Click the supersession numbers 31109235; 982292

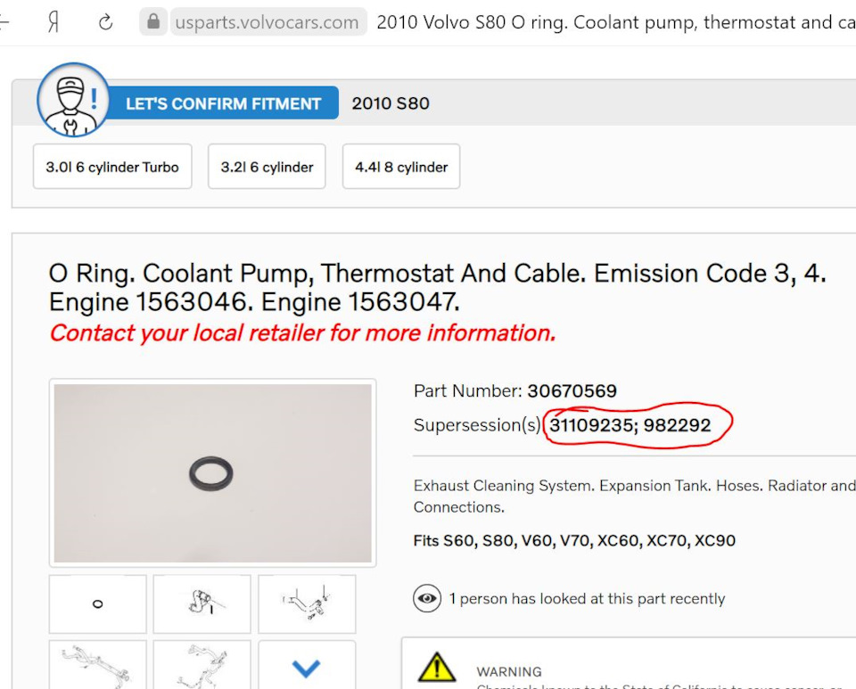click(x=630, y=425)
